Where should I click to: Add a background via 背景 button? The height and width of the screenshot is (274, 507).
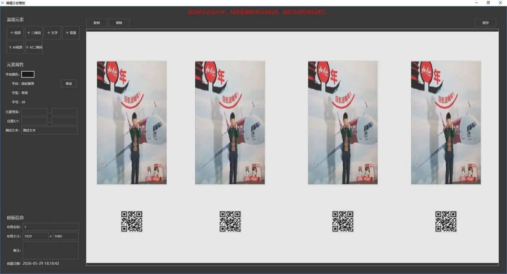[x=71, y=33]
